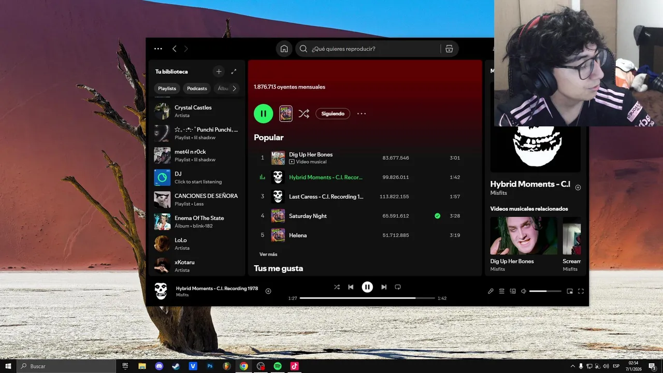Viewport: 663px width, 373px height.
Task: Pause playback in the bottom player bar
Action: [367, 287]
